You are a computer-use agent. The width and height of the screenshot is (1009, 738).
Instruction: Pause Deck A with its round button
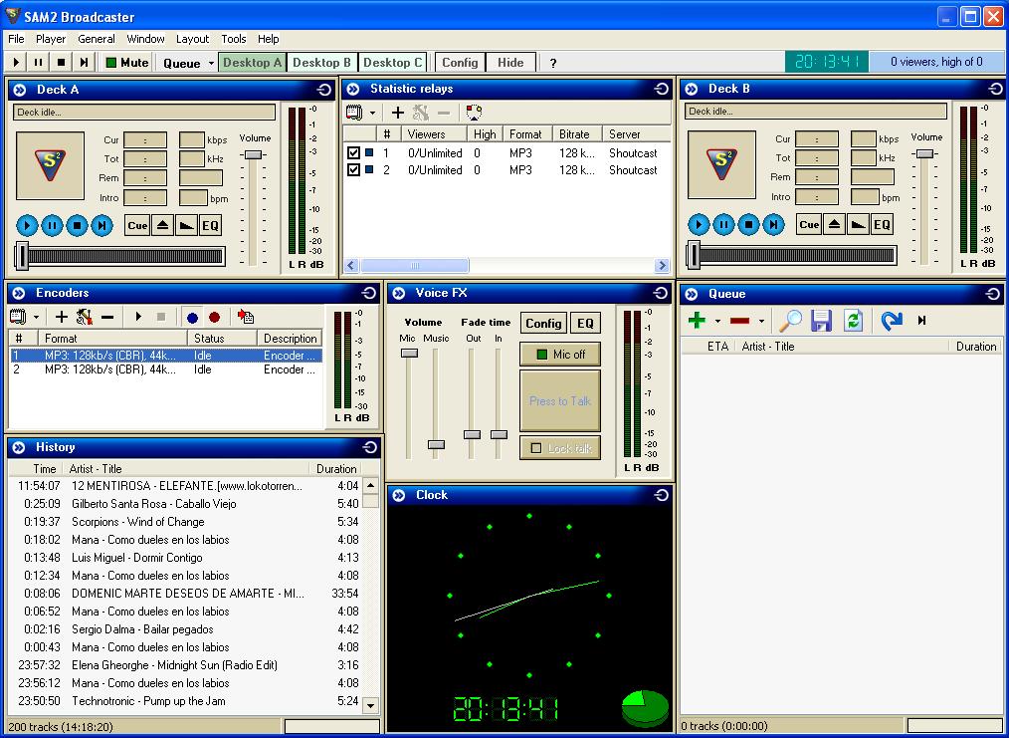click(x=52, y=225)
